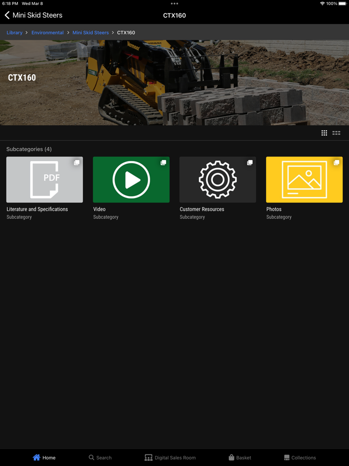This screenshot has width=349, height=466.
Task: Select the Literature and Specifications label
Action: click(x=37, y=209)
